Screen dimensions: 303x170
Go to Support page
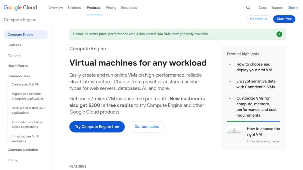[x=277, y=8]
